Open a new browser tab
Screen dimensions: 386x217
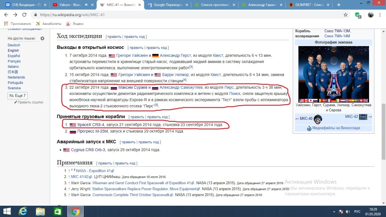click(x=339, y=5)
